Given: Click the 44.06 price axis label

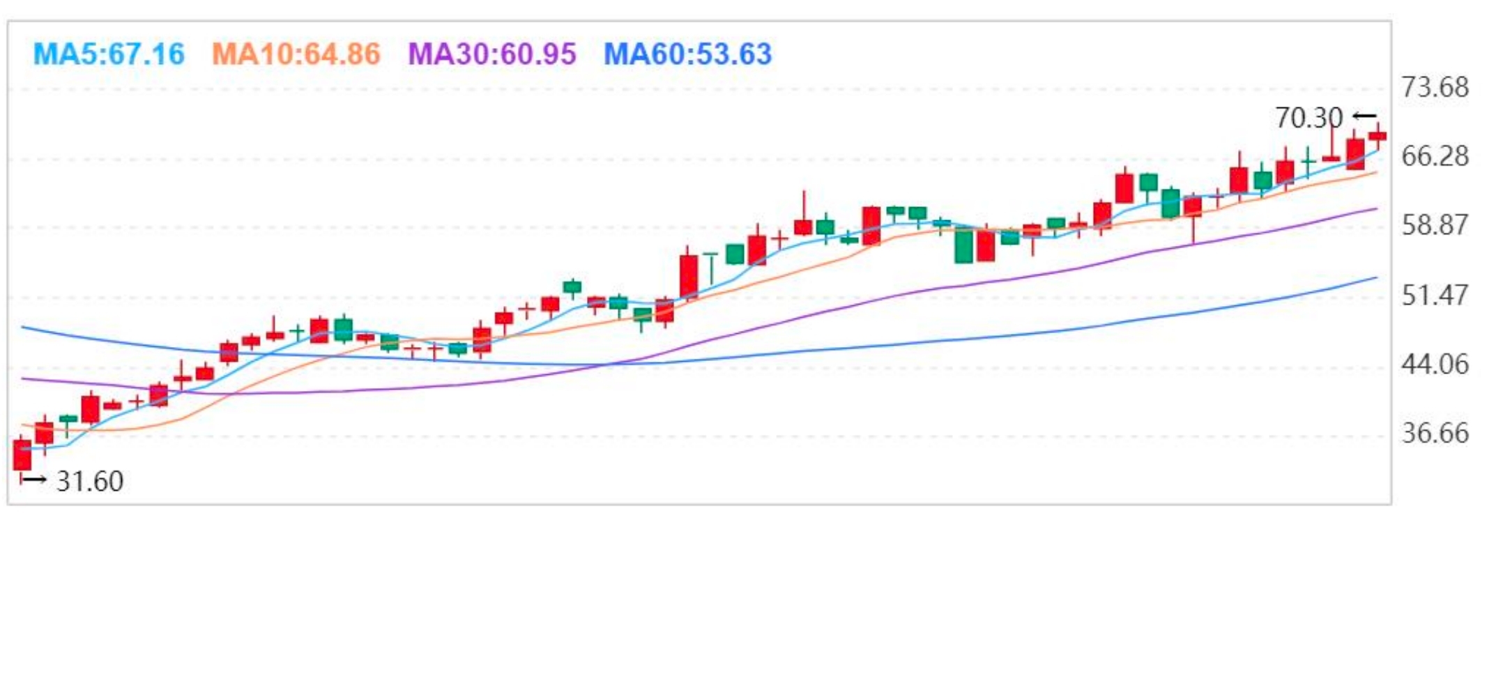Looking at the screenshot, I should tap(1435, 364).
